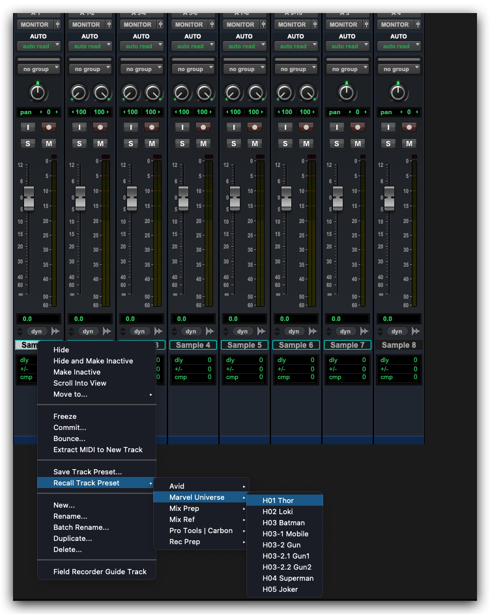Image resolution: width=490 pixels, height=614 pixels.
Task: Click left pan knob on Sample 5 track
Action: click(x=233, y=93)
